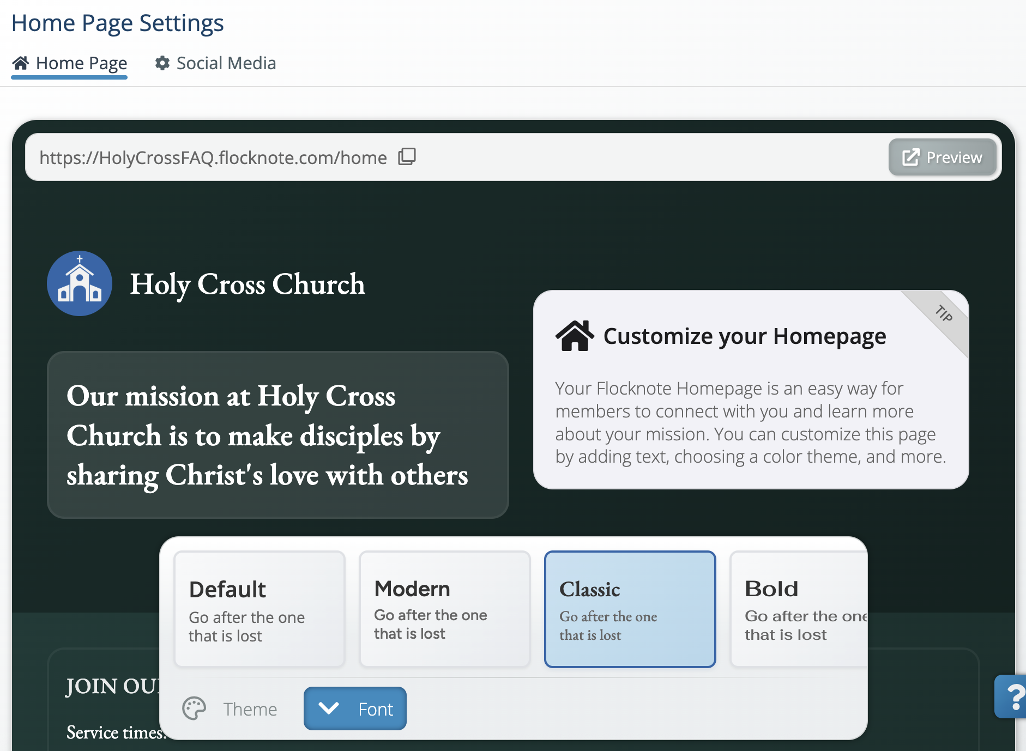Click the Holy Cross Church logo
Screen dimensions: 1026x751
[80, 283]
